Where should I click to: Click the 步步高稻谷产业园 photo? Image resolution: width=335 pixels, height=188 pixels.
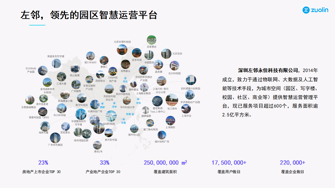[x=190, y=95]
